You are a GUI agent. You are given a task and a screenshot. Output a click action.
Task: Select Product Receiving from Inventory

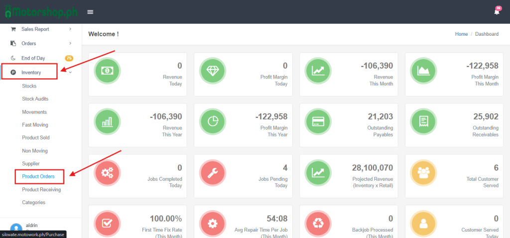pos(41,189)
